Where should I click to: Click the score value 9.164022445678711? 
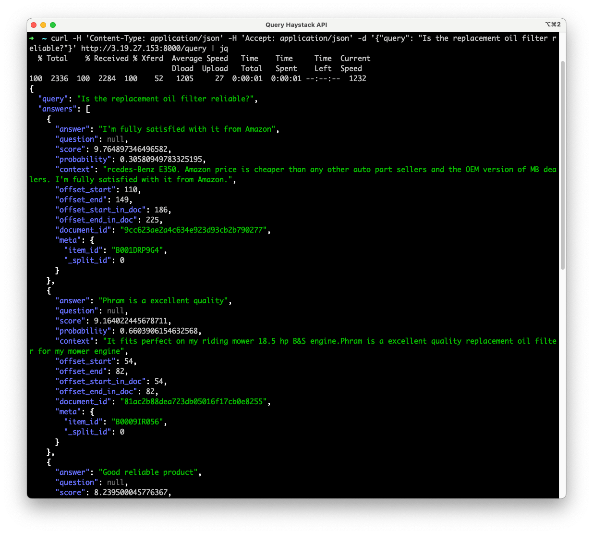point(131,321)
